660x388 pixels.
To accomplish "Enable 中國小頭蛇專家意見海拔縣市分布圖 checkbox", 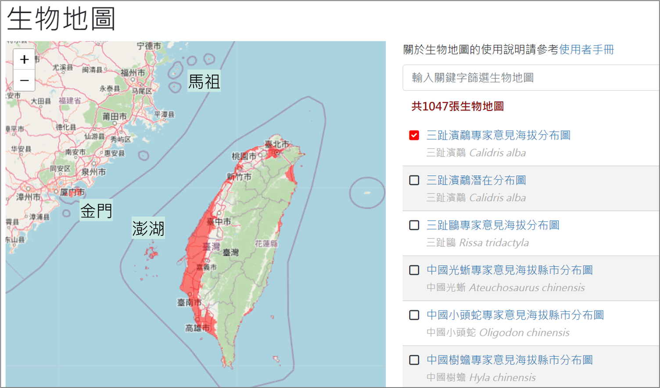I will [x=414, y=315].
